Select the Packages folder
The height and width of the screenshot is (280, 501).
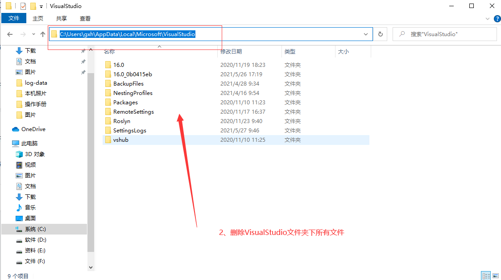pyautogui.click(x=125, y=103)
